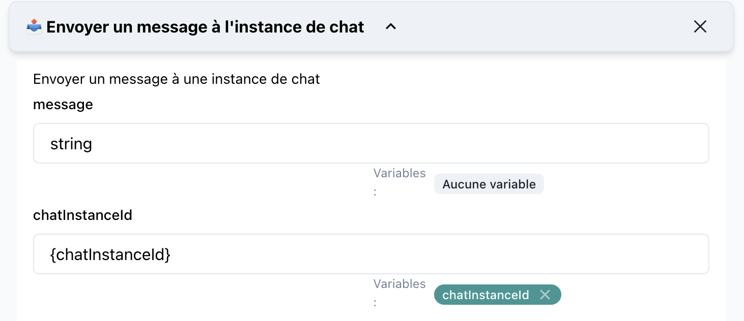Click the colon below the second Variables label

(x=375, y=303)
